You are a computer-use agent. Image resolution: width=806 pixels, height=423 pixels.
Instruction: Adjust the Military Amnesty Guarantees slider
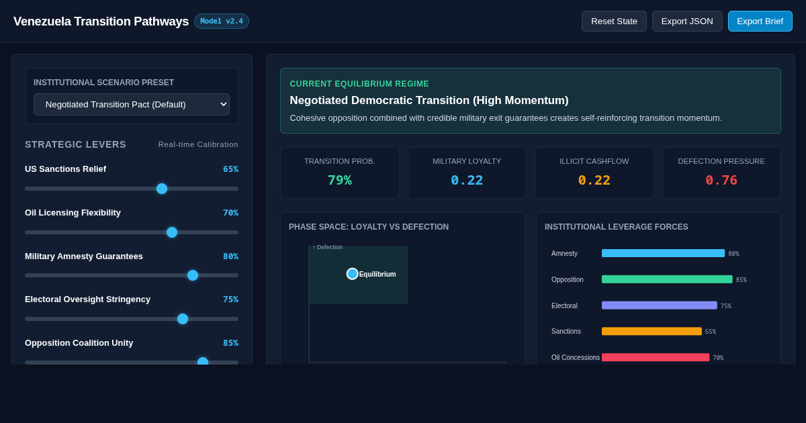pos(132,275)
